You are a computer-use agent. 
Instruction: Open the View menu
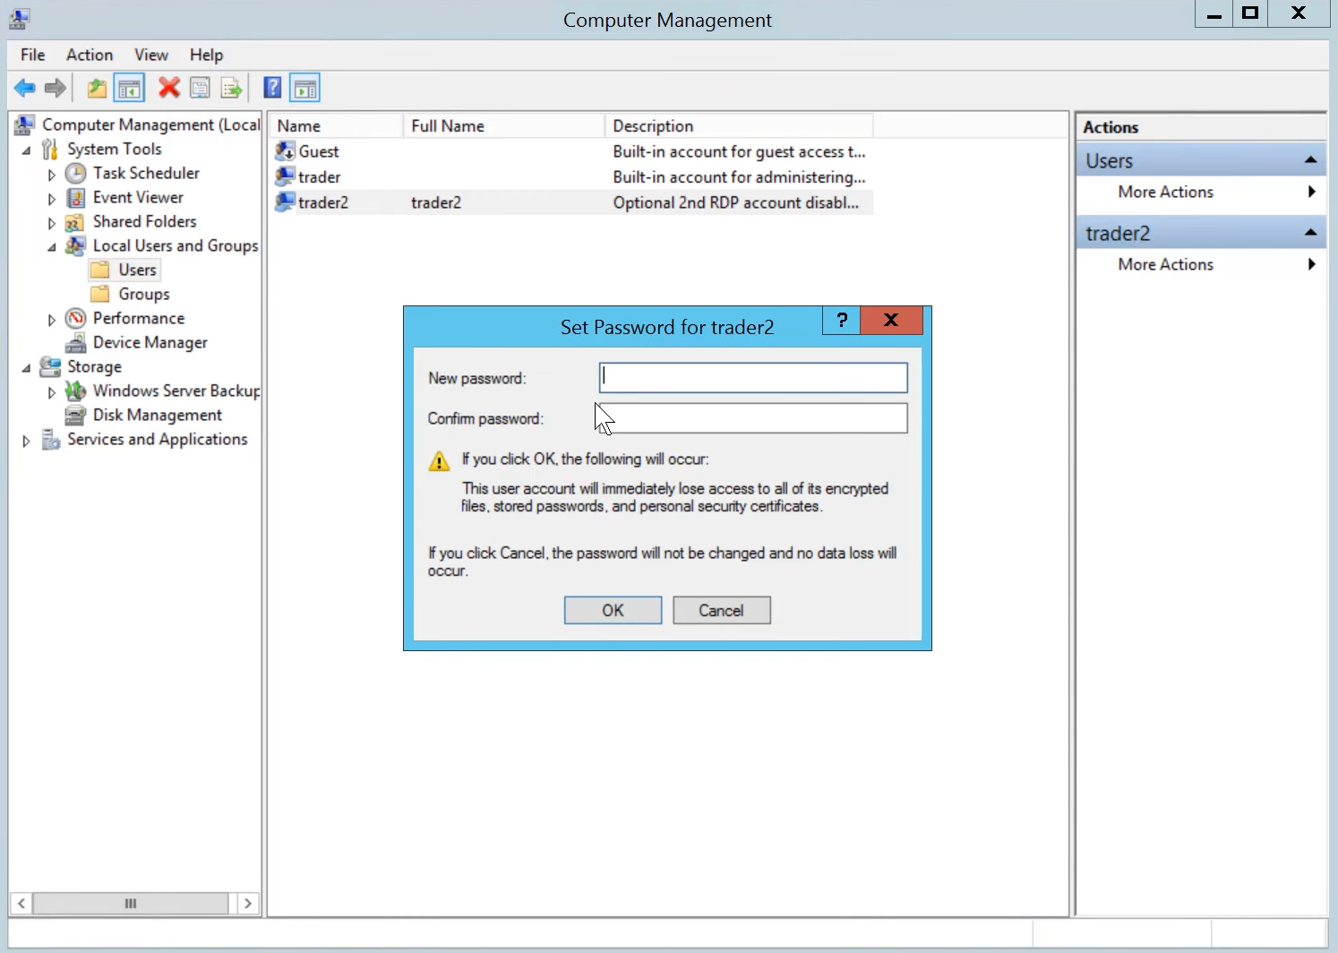coord(150,55)
